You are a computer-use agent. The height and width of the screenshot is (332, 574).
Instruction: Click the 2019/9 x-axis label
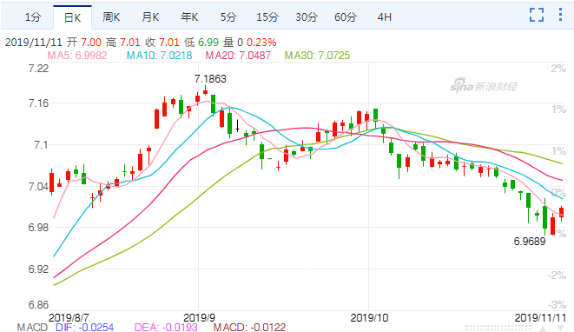click(x=199, y=317)
